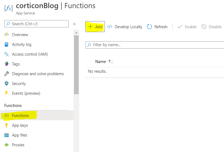Collapse the sidebar with double chevron

coord(74,24)
